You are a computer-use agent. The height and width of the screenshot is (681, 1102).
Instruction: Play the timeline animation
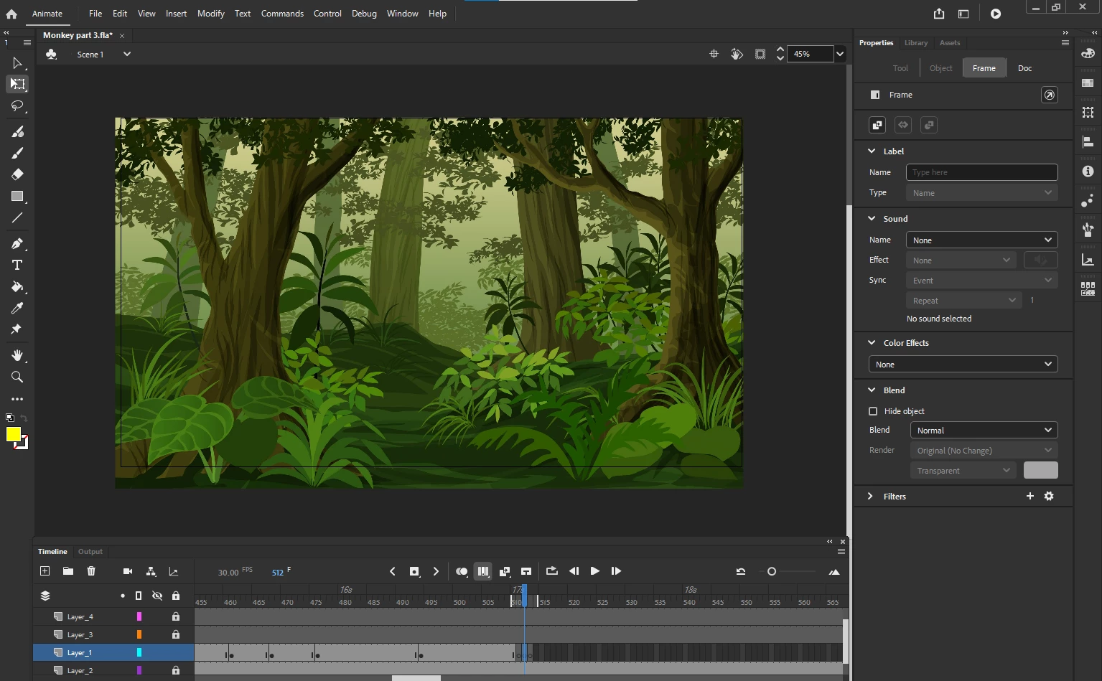tap(594, 571)
